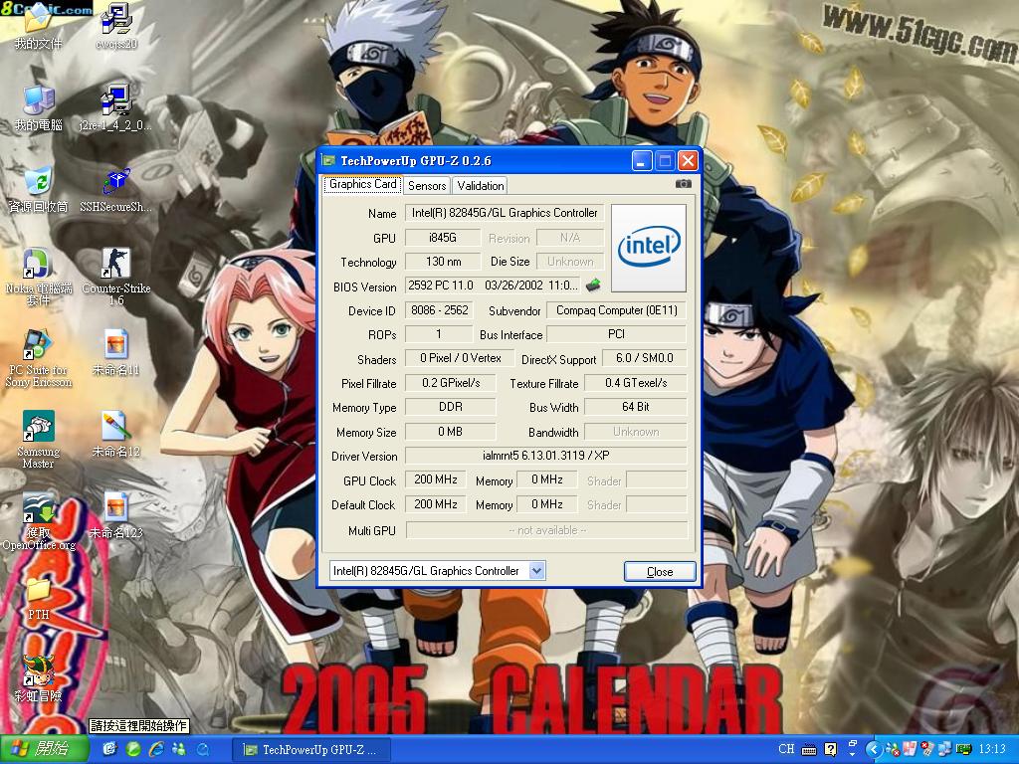Click the GPU field showing i845G

(x=443, y=238)
